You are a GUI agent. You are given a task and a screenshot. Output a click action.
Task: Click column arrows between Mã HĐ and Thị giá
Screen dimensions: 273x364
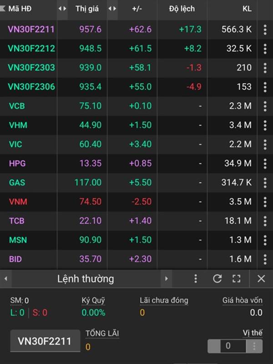(62, 9)
